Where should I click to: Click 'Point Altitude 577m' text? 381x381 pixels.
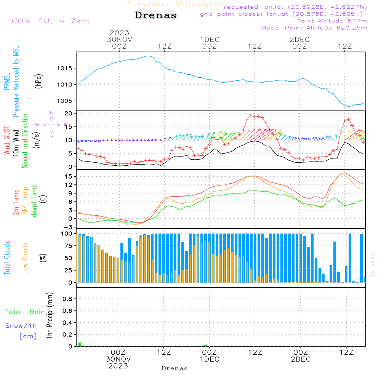tap(331, 21)
